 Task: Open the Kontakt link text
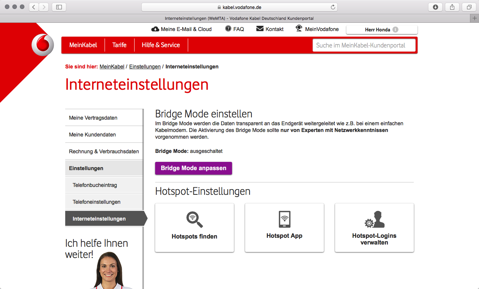(x=275, y=29)
